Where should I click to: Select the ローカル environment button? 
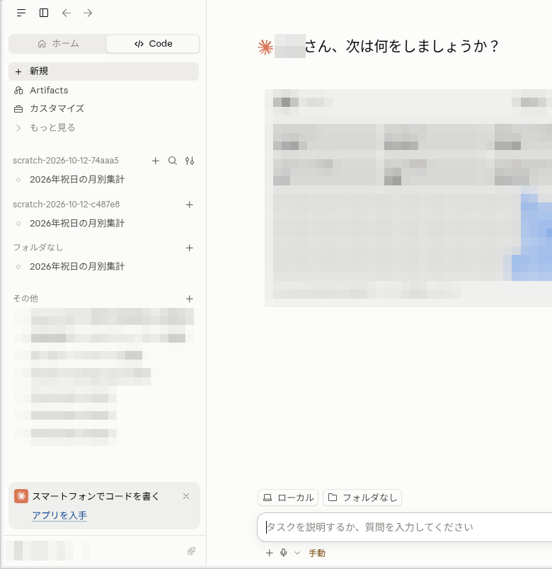288,498
